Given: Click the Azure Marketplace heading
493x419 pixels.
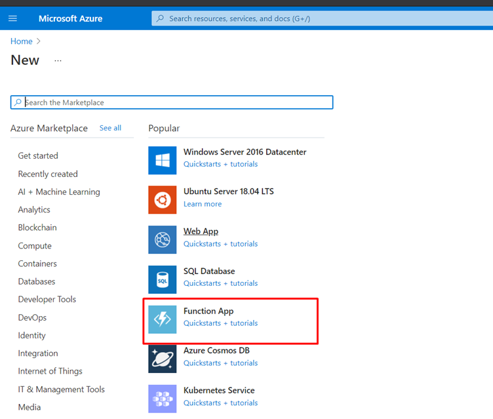Looking at the screenshot, I should 49,129.
